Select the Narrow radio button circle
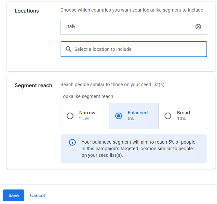 [x=70, y=116]
